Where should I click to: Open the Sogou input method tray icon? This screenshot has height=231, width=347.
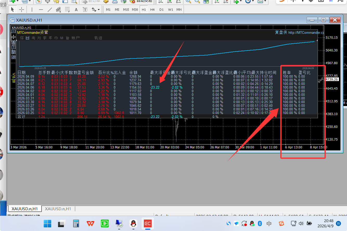[282, 223]
